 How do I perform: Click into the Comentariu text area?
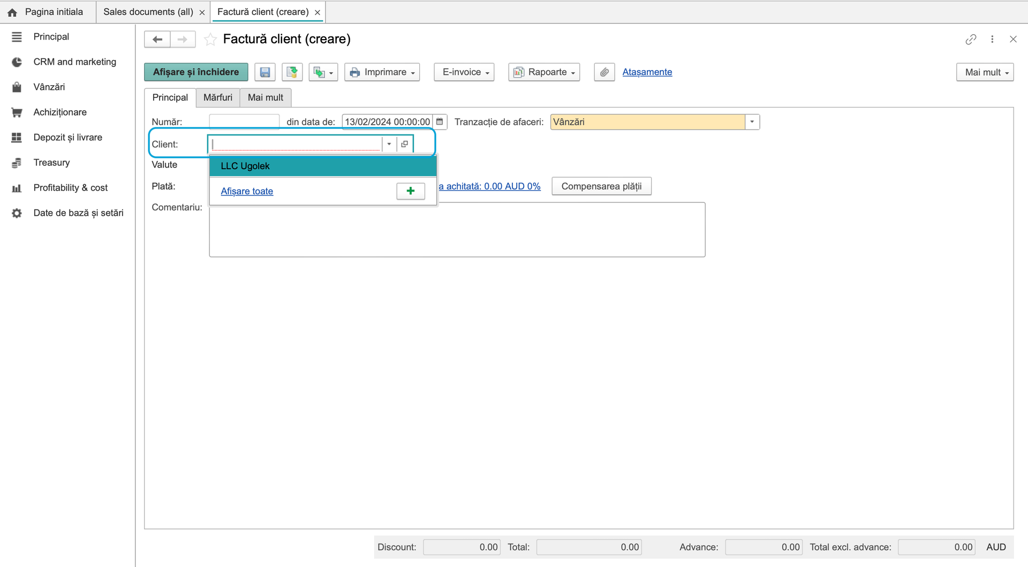[x=457, y=230]
